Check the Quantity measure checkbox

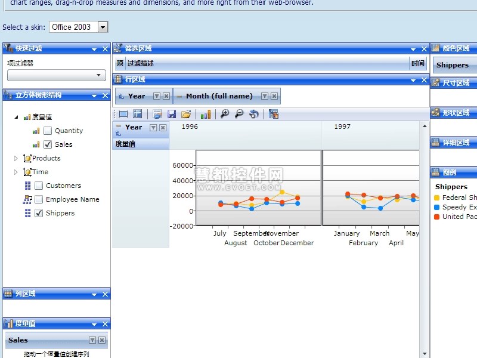pos(48,131)
